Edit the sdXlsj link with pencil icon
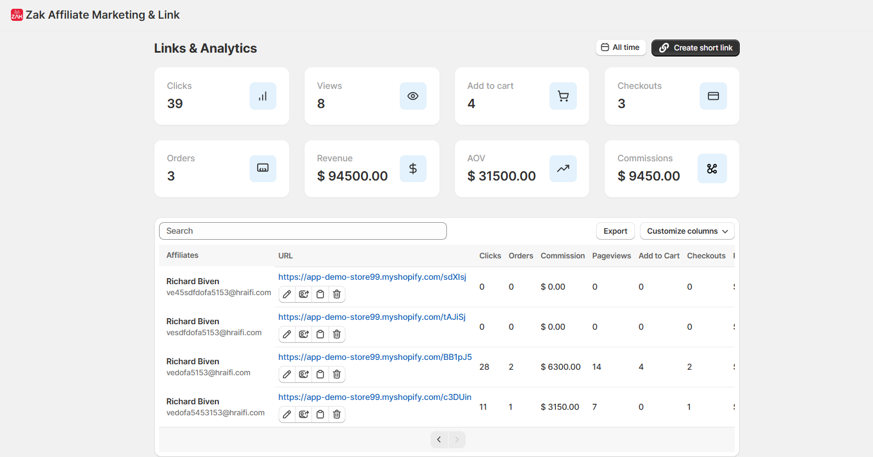This screenshot has height=457, width=873. [287, 294]
